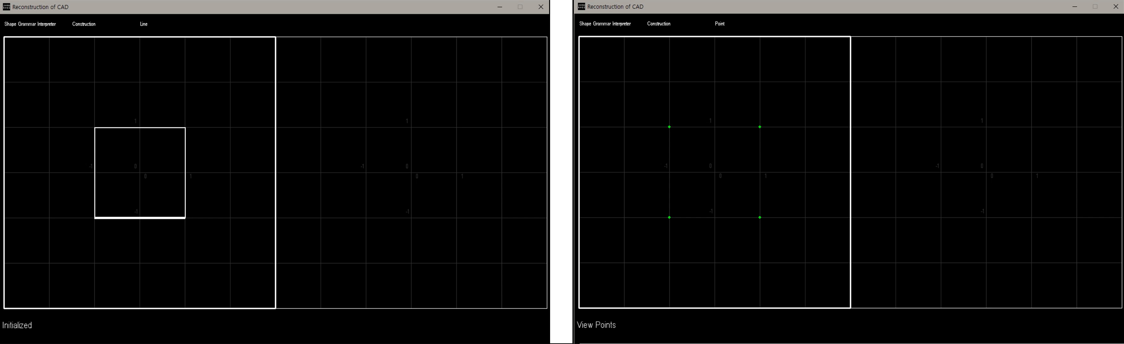This screenshot has height=344, width=1124.
Task: Open Construction menu in left window
Action: coord(84,24)
